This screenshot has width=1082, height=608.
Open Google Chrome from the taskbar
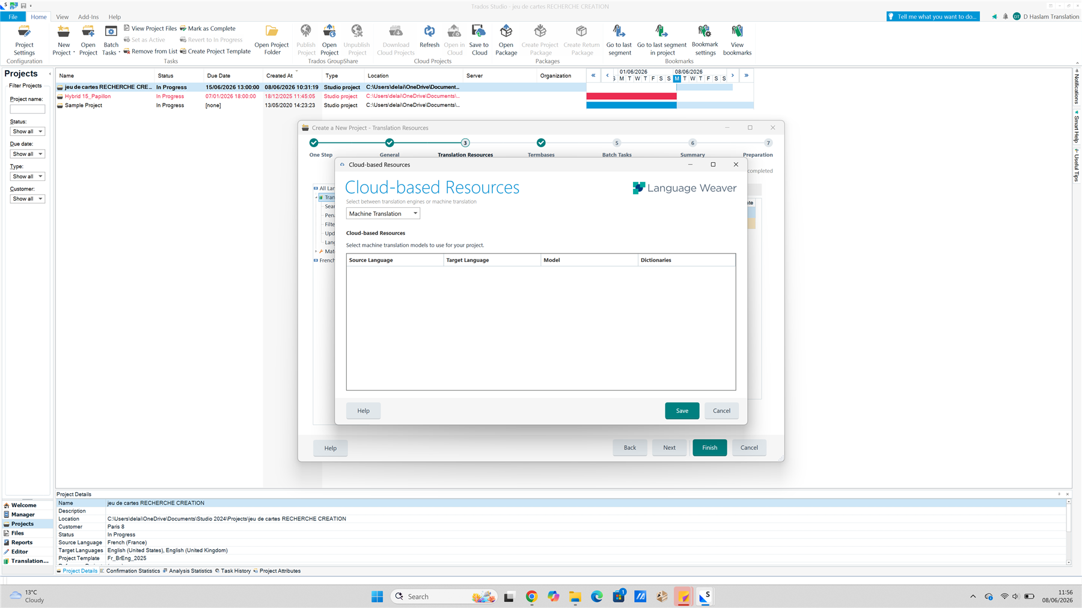tap(531, 597)
